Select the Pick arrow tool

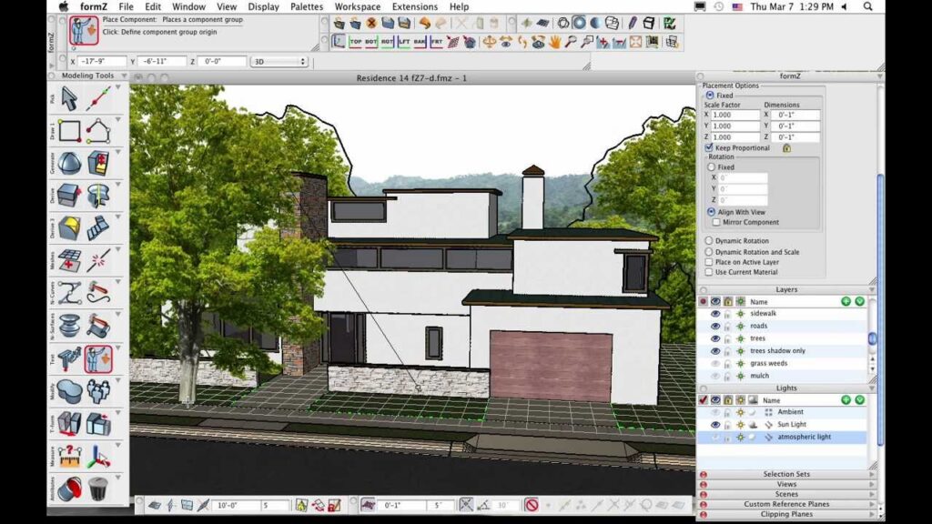(70, 98)
